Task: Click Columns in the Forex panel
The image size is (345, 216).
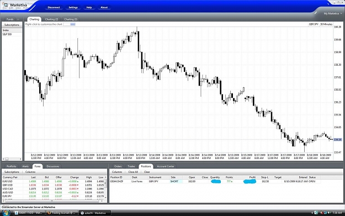Action: coord(30,172)
